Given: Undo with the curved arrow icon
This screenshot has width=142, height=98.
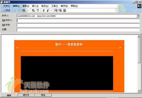Looking at the screenshot, I should click(x=28, y=11).
